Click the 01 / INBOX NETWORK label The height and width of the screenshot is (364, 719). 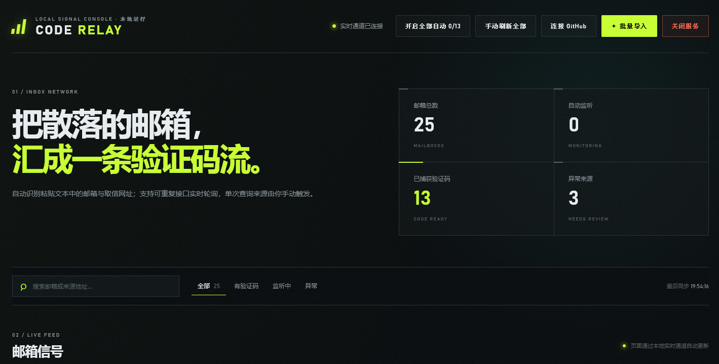45,92
